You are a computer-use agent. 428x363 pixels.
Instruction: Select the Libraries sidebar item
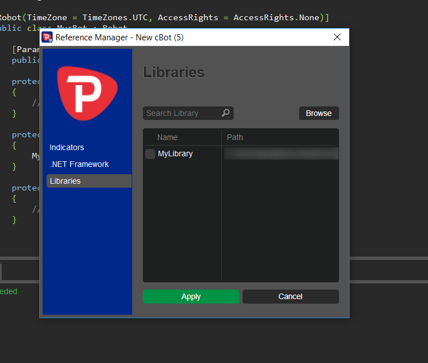tap(89, 181)
